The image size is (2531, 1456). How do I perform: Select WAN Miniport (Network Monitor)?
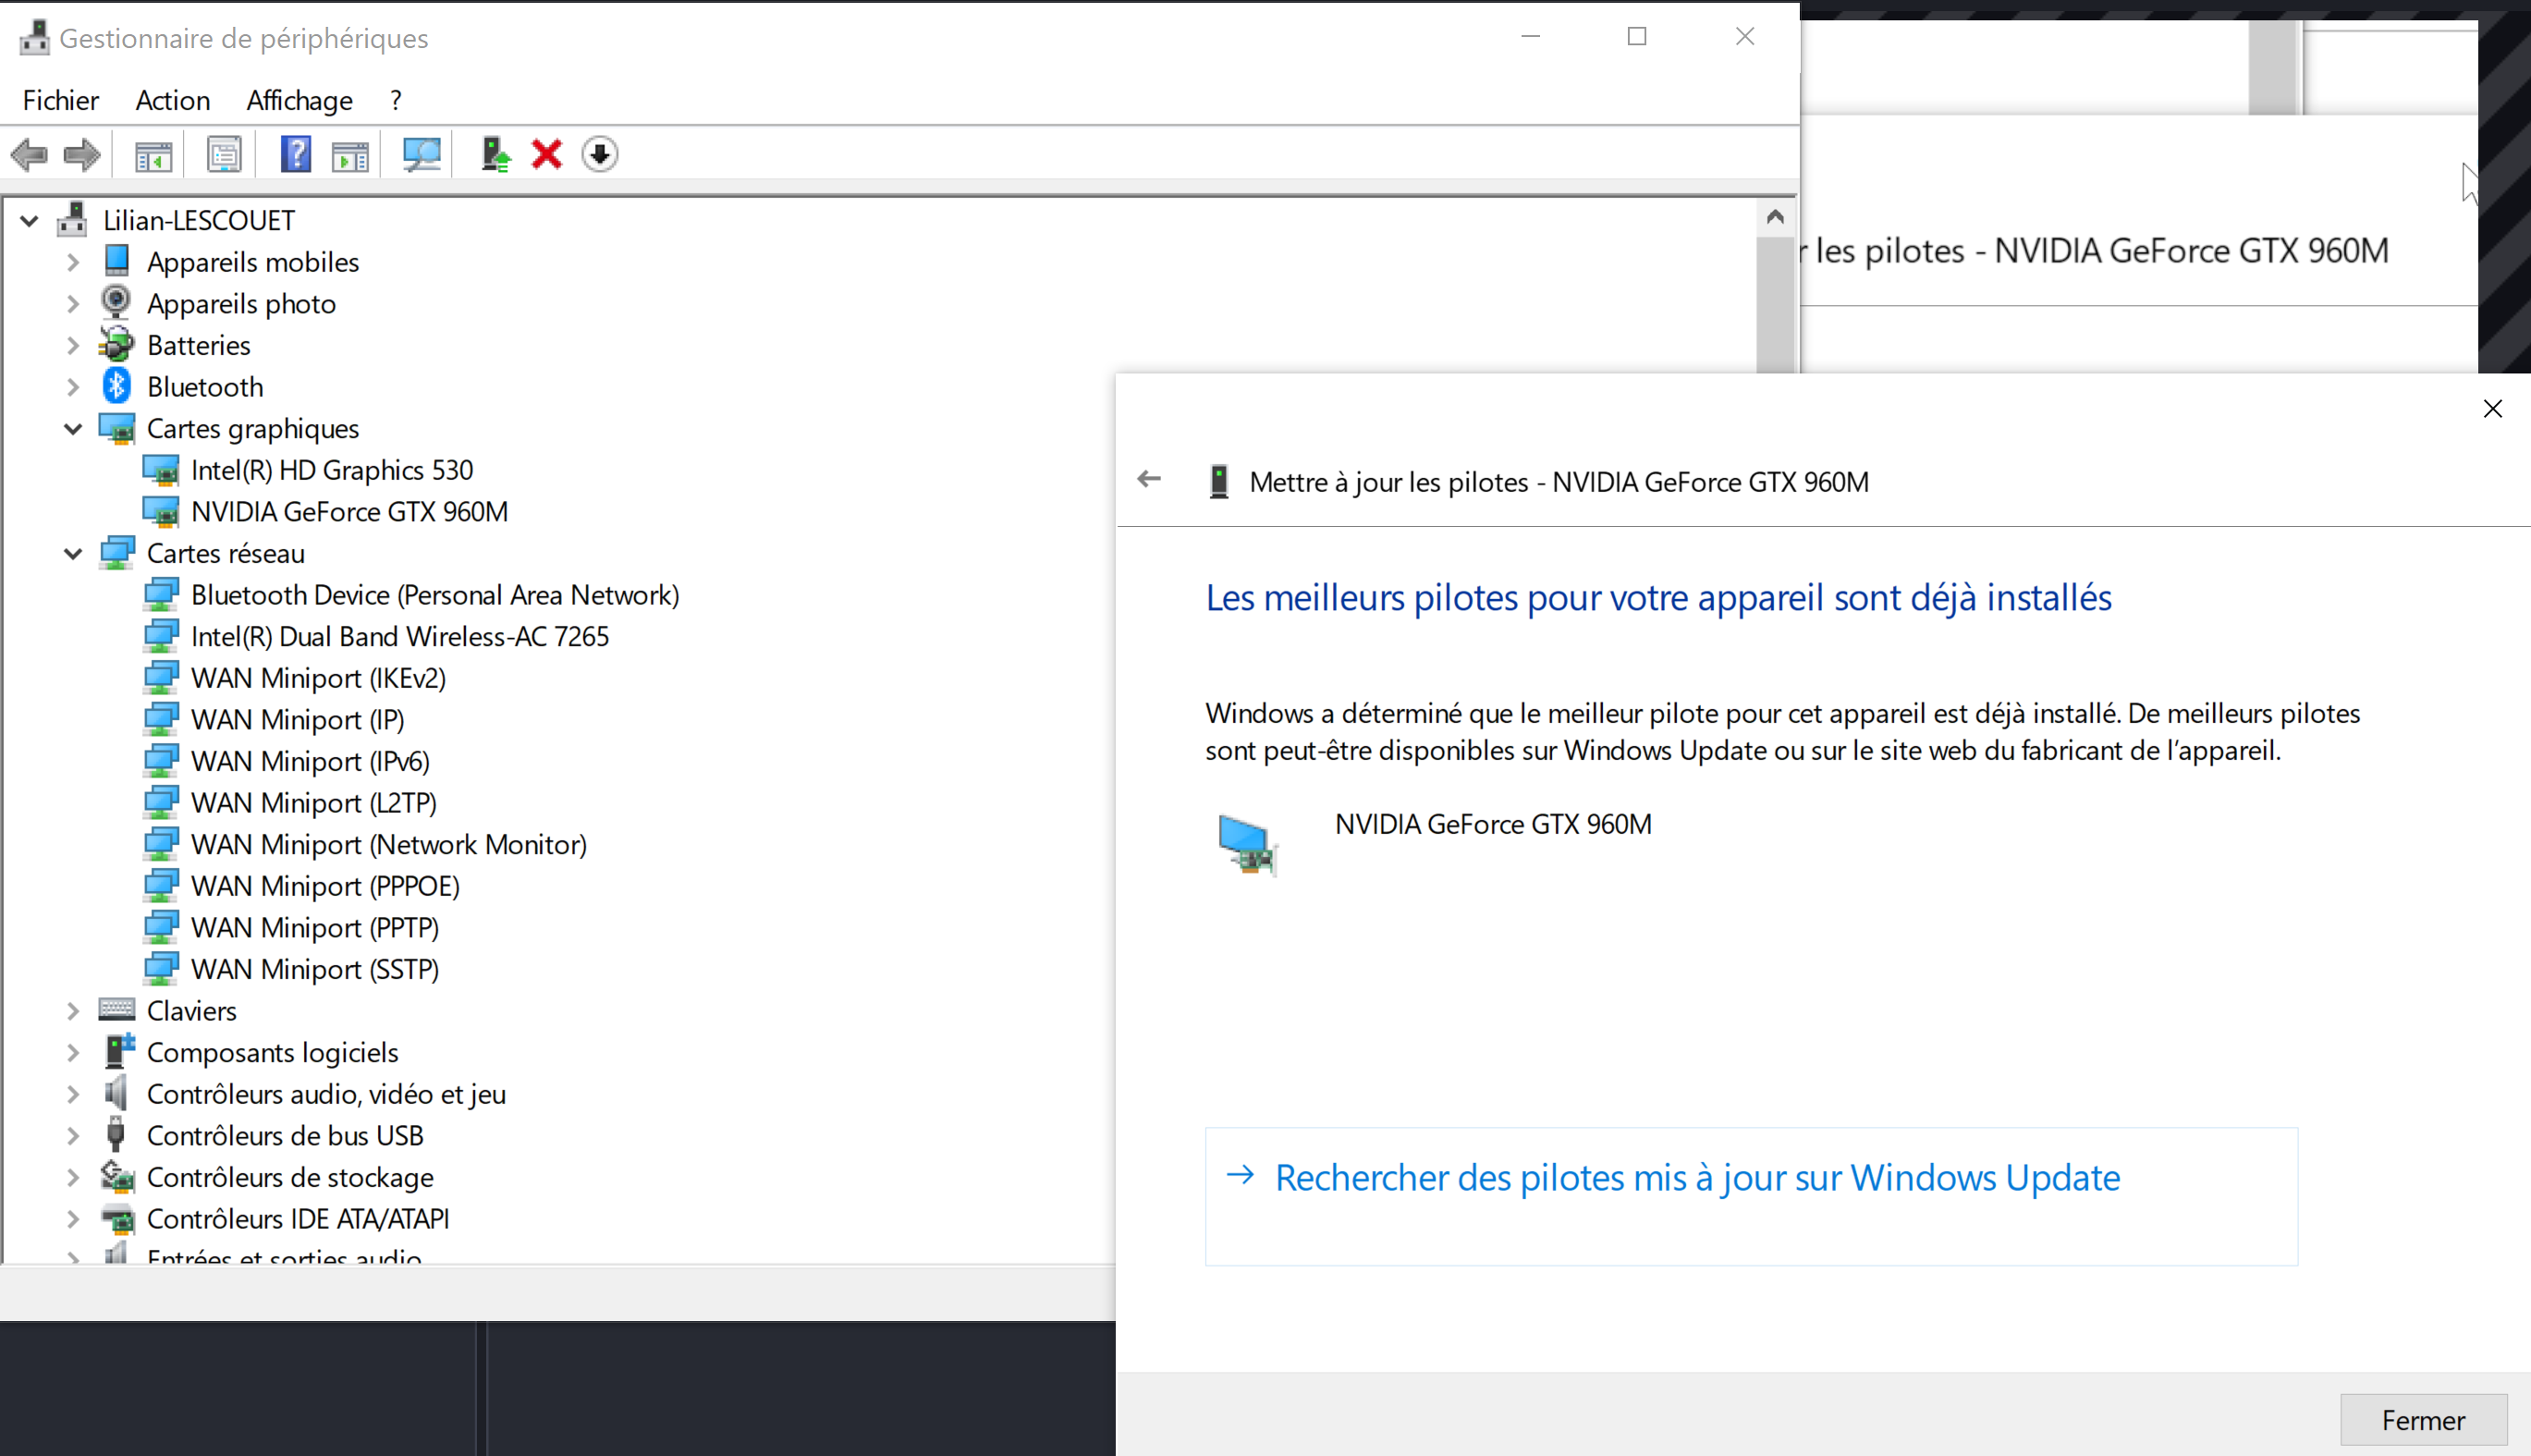click(x=389, y=845)
